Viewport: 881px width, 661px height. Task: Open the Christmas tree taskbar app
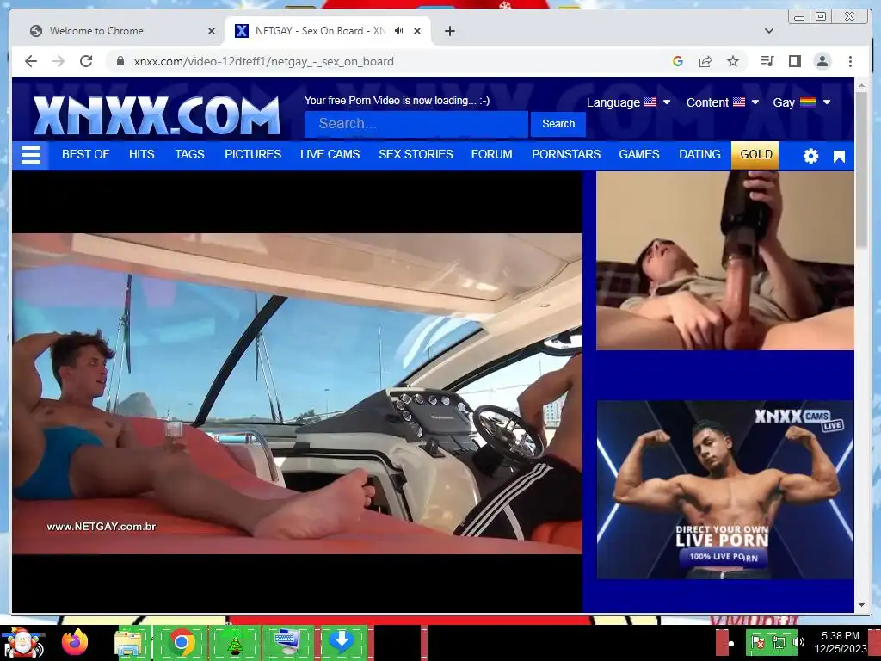[234, 642]
